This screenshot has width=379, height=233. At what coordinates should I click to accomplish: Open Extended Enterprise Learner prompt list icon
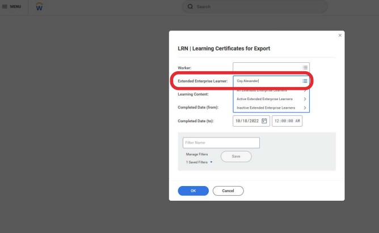[x=305, y=81]
